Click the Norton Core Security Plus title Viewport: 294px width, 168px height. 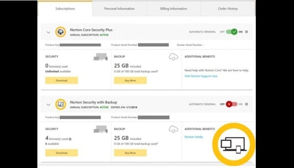[91, 30]
